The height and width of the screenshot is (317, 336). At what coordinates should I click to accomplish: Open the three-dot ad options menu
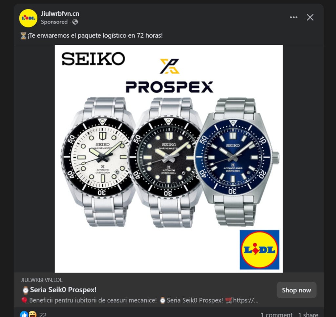293,18
